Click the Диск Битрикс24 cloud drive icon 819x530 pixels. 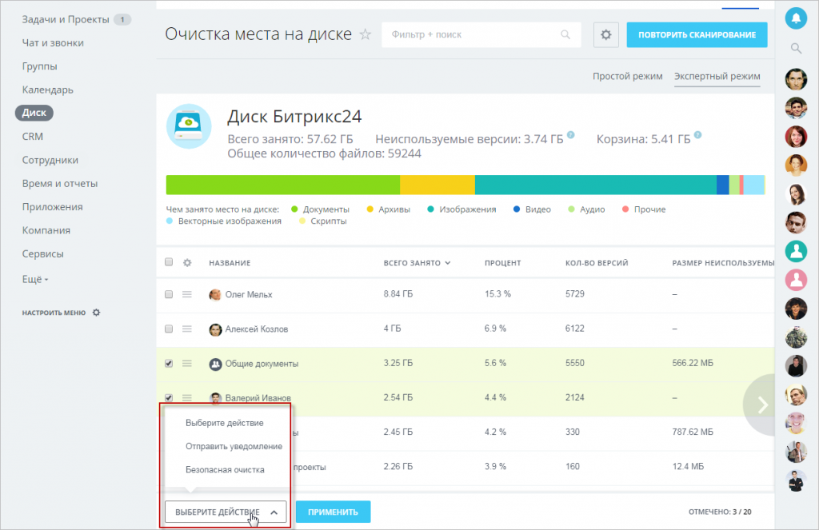(x=189, y=126)
